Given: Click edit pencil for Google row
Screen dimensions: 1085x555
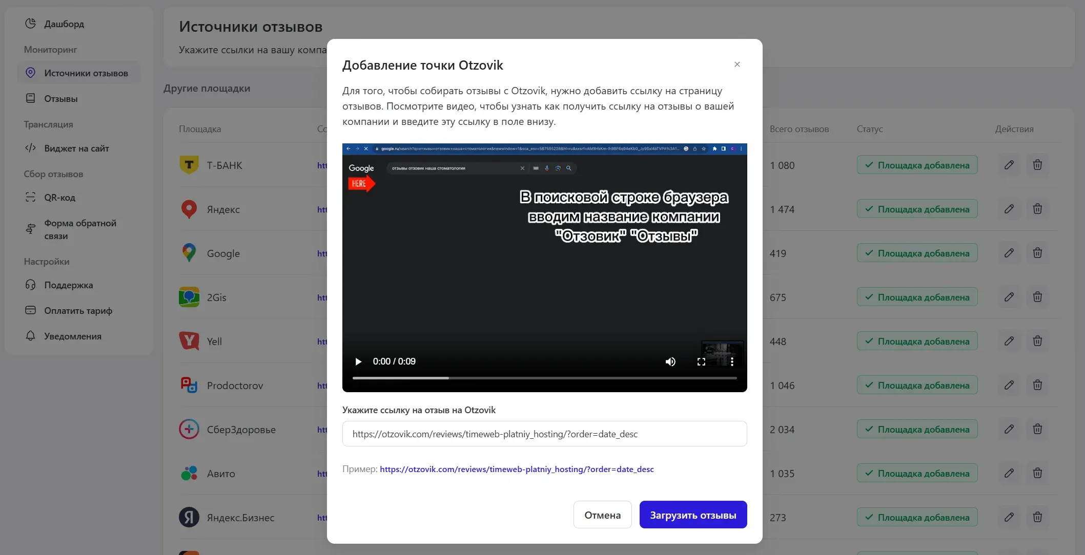Looking at the screenshot, I should coord(1009,253).
